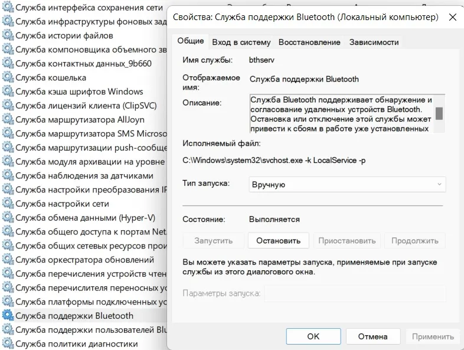This screenshot has width=464, height=350.
Task: Click gear icon of Служба политики диагностики
Action: tap(8, 344)
